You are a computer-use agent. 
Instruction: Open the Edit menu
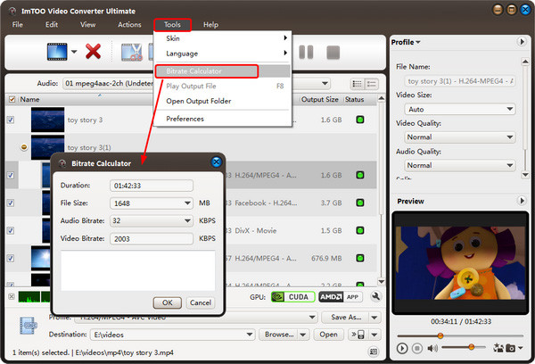coord(52,25)
